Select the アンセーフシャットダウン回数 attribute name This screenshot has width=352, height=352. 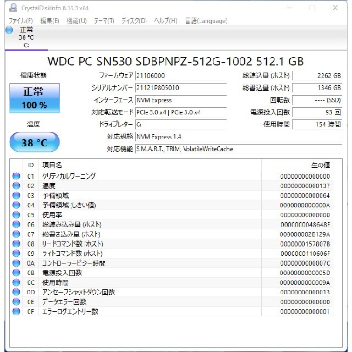(79, 292)
